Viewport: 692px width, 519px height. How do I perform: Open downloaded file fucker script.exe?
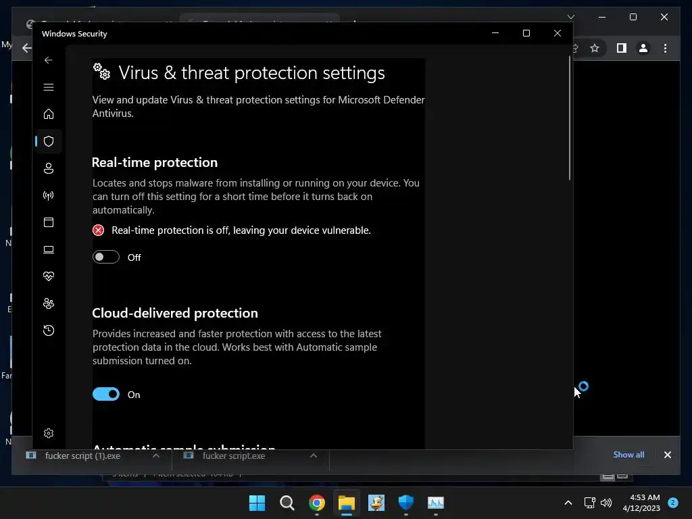[233, 456]
